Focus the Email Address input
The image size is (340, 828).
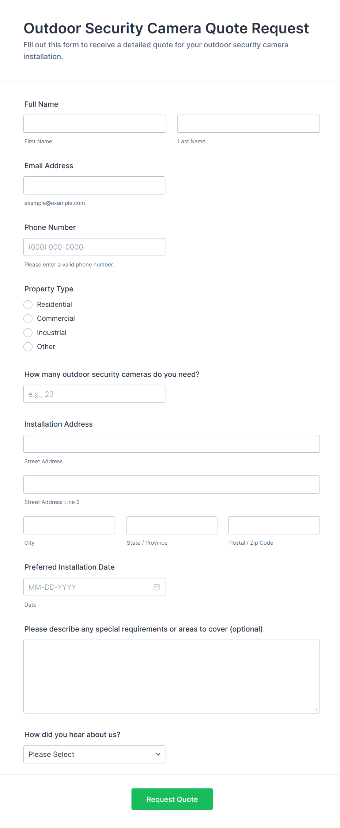point(94,185)
